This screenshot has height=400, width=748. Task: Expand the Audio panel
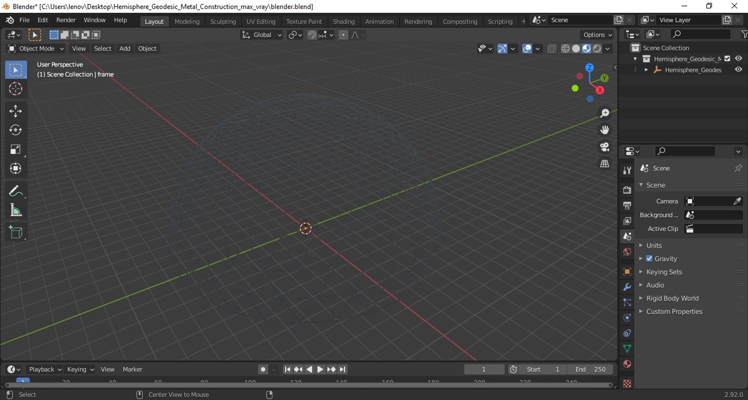(x=655, y=285)
